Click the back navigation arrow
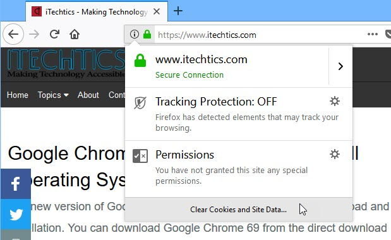The height and width of the screenshot is (240, 391). coord(13,34)
